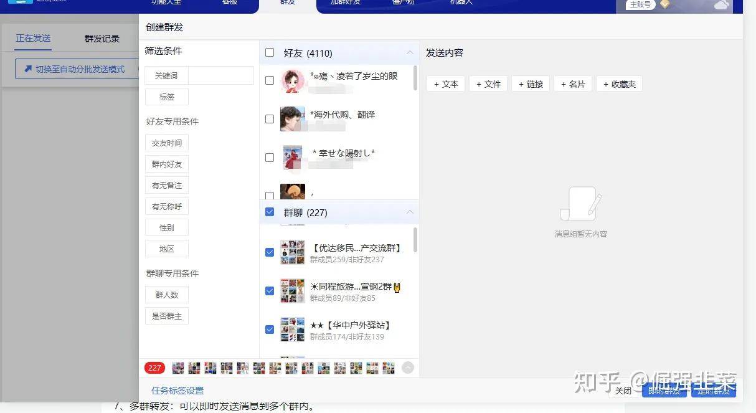Click the 群成员89/非好友85 text
This screenshot has height=413, width=756.
pyautogui.click(x=343, y=298)
